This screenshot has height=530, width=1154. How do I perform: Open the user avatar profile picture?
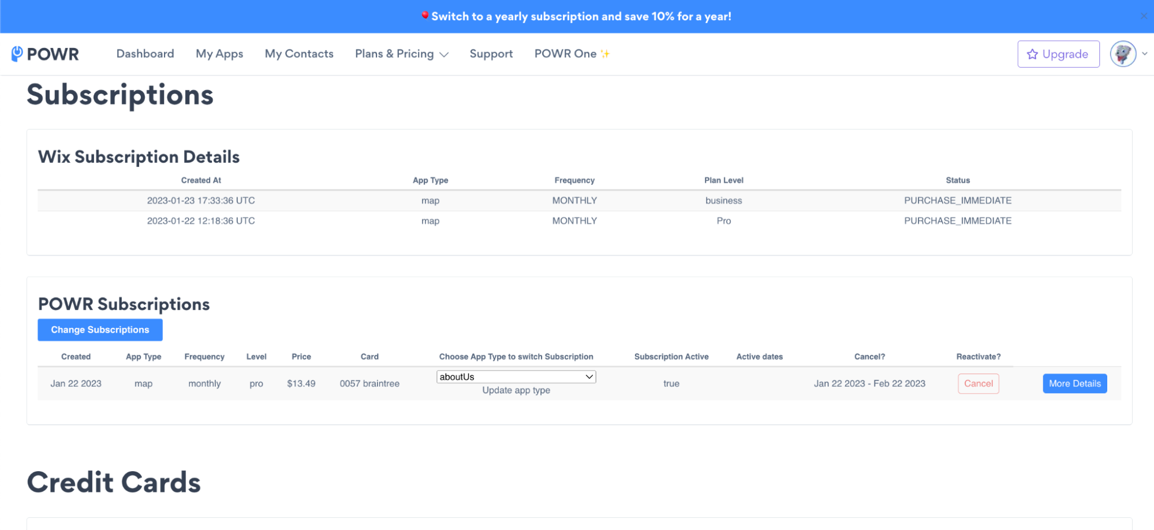coord(1122,54)
